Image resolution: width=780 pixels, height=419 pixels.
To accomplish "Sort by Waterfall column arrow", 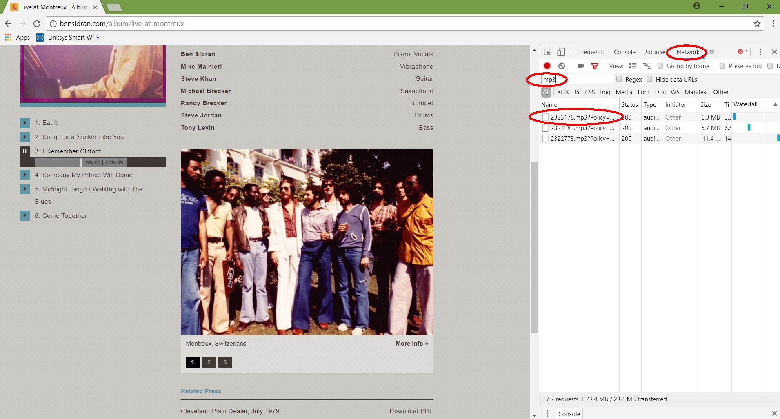I will [775, 104].
